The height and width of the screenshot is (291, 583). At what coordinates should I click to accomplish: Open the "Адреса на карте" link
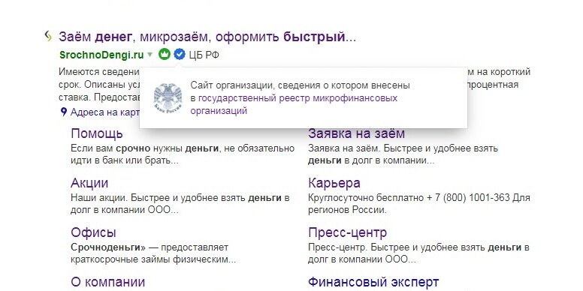105,112
